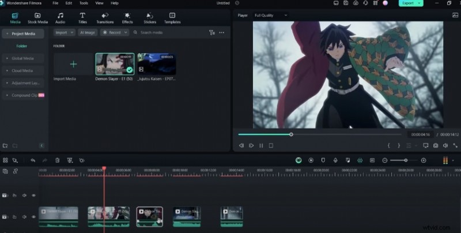Screen dimensions: 461x233
Task: Open the File menu
Action: click(x=55, y=3)
